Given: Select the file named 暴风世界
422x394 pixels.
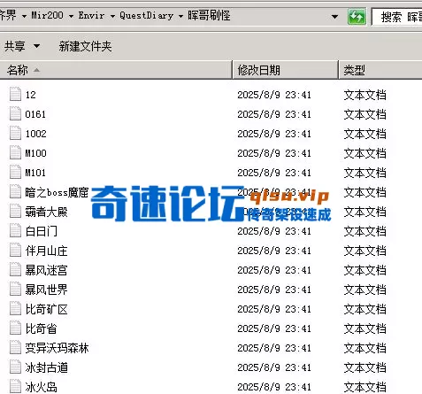Looking at the screenshot, I should pos(46,290).
